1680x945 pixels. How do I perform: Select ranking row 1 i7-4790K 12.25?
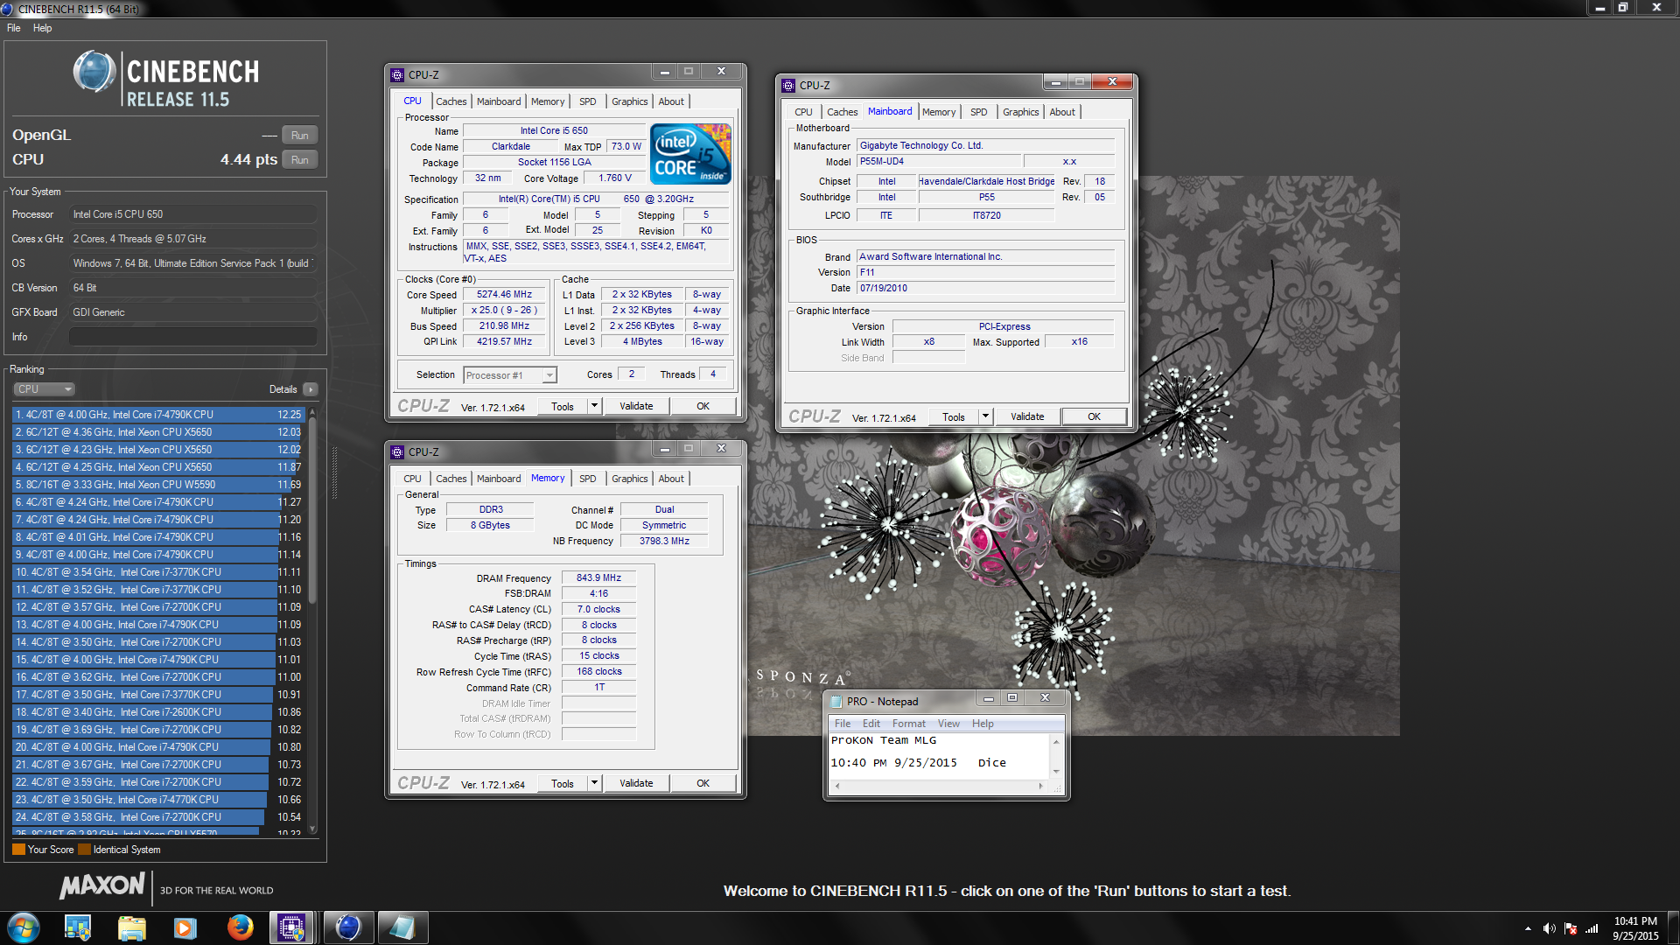158,415
